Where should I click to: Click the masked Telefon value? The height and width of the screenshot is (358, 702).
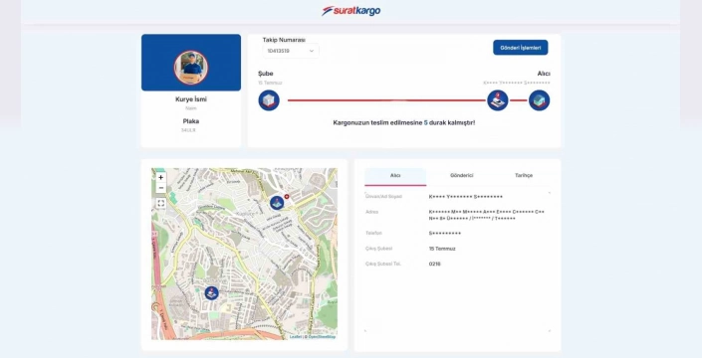click(x=444, y=234)
